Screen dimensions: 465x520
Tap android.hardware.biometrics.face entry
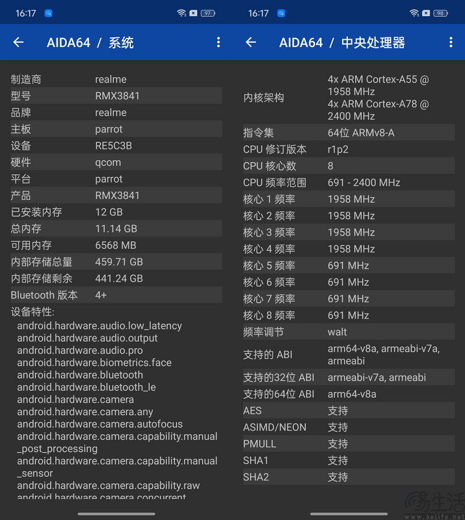click(x=94, y=362)
